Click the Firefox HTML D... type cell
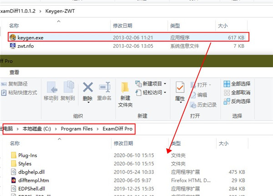Screen dimensions: 273x196 191,181
